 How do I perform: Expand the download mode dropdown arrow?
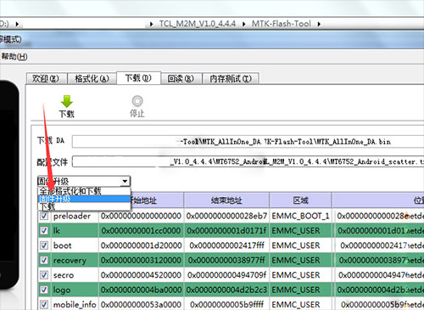pos(125,181)
